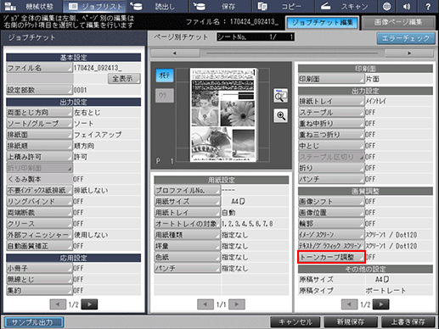This screenshot has height=329, width=439.
Task: Run the エラーチェック button
Action: click(x=406, y=38)
